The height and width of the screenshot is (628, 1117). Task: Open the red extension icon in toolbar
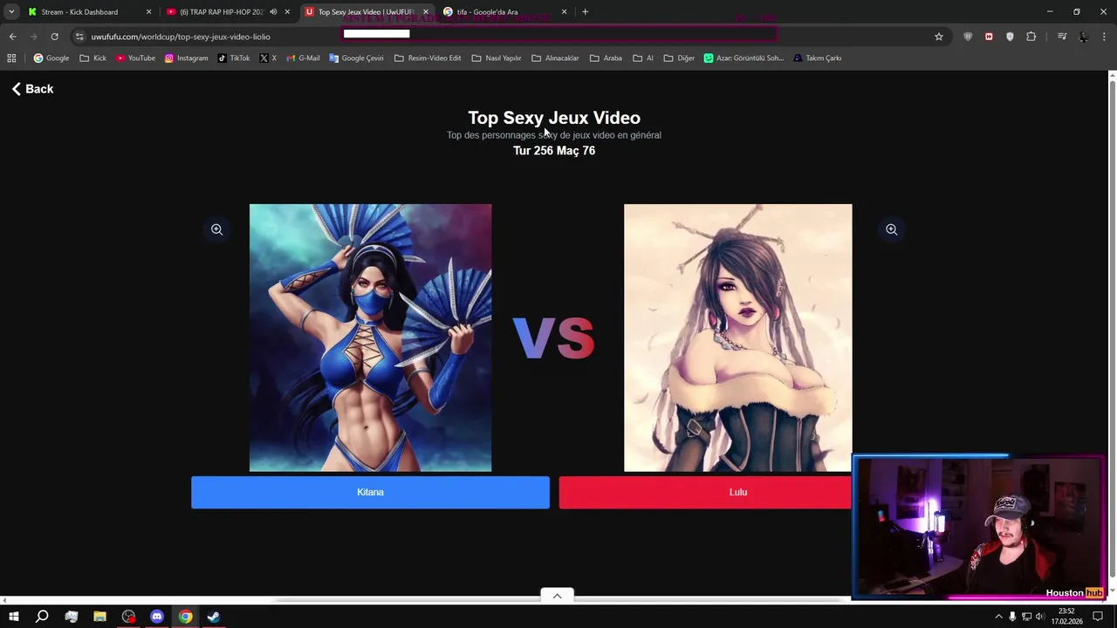tap(989, 37)
